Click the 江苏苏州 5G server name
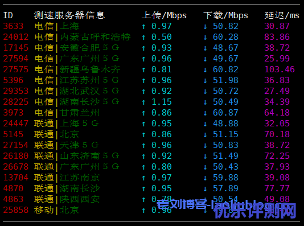Viewport: 304px width, 226px height. tap(89, 80)
